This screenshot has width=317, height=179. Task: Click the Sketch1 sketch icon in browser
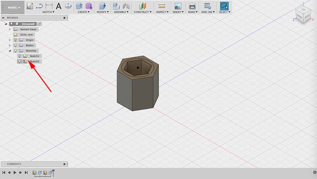coord(25,56)
